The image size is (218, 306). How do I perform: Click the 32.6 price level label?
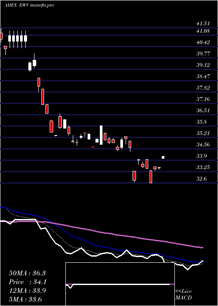pyautogui.click(x=201, y=178)
